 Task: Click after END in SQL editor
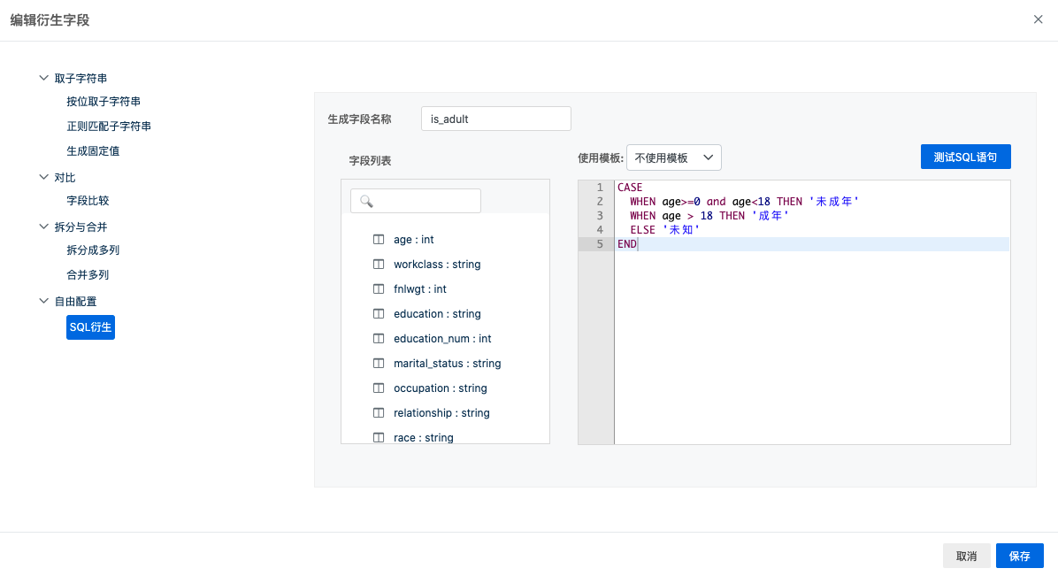[639, 244]
